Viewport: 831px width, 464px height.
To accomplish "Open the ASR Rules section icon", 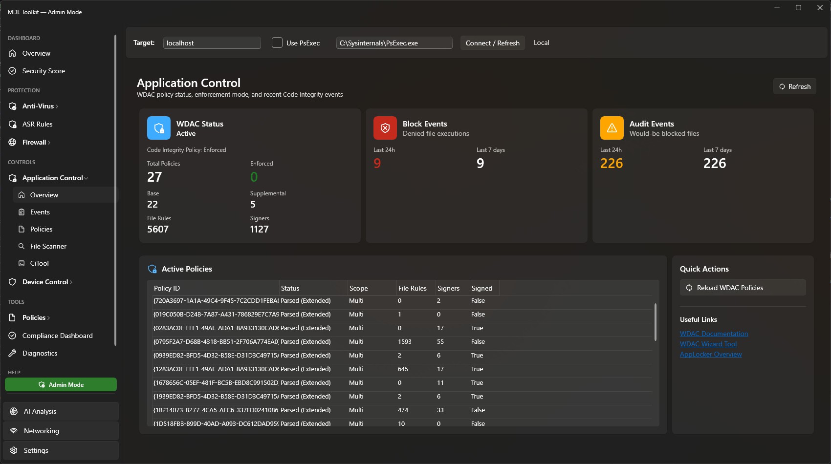I will tap(12, 124).
